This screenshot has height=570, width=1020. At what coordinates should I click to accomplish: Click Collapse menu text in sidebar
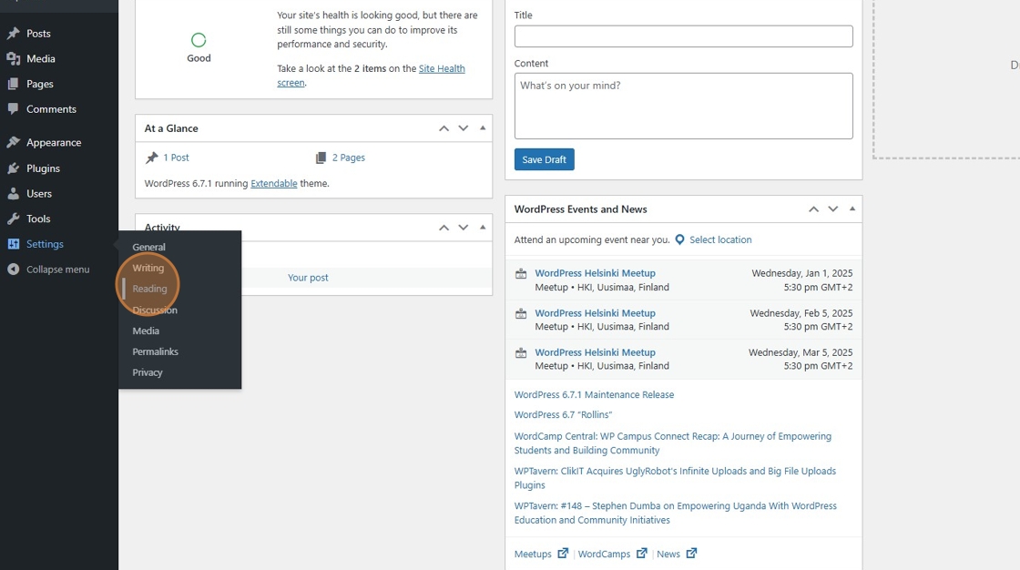click(58, 270)
